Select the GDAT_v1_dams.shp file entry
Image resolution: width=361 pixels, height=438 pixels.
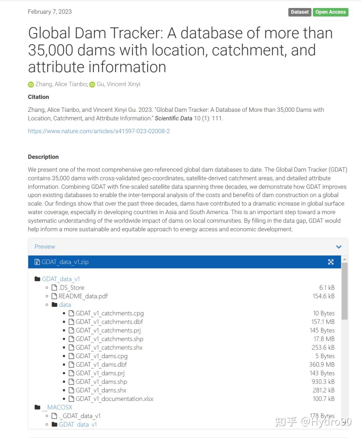point(101,381)
